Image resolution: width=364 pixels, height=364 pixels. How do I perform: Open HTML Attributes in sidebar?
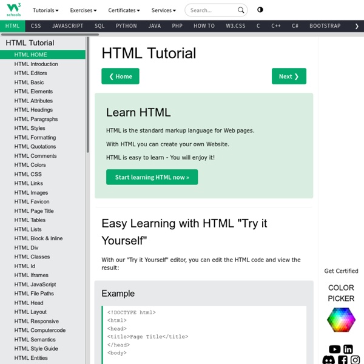(42, 101)
